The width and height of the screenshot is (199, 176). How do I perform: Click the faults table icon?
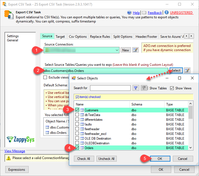point(82,124)
